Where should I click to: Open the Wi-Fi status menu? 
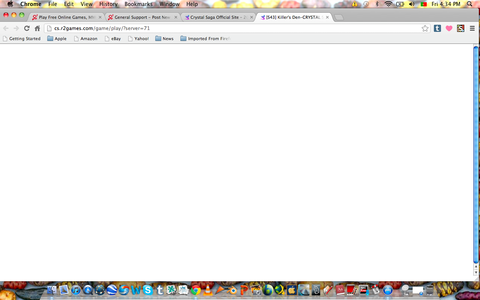click(x=388, y=4)
